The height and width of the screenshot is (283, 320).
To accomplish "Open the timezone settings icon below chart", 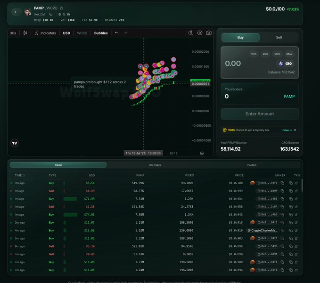I will [x=202, y=154].
